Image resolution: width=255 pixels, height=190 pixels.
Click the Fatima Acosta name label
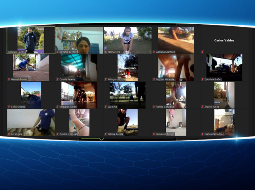(115, 134)
